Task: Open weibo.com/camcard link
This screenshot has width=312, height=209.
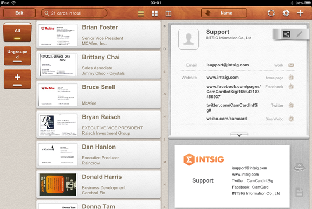Action: pyautogui.click(x=226, y=119)
